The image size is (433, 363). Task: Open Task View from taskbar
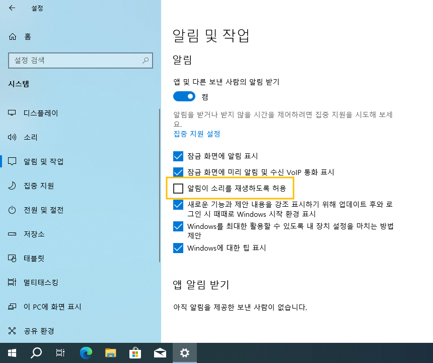pos(60,353)
